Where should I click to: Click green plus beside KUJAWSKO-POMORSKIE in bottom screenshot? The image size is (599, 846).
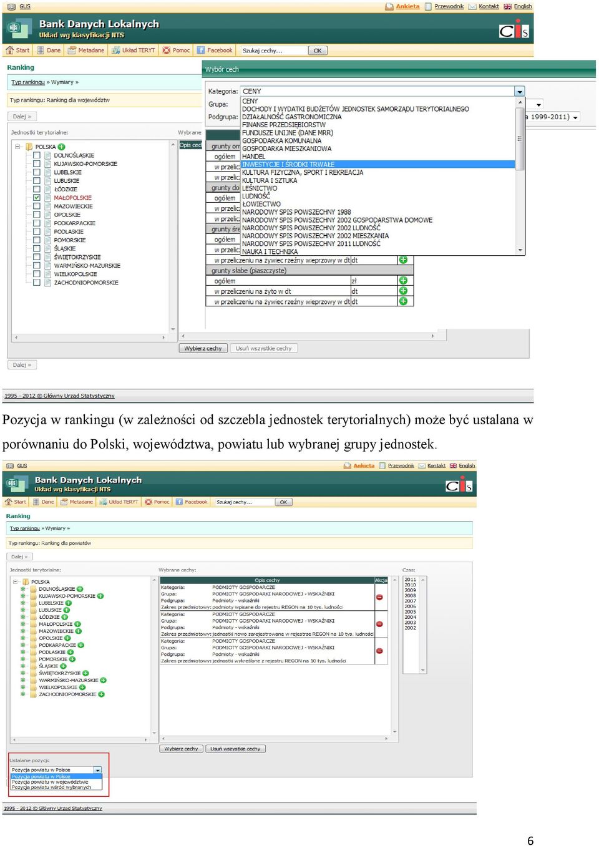(x=100, y=596)
